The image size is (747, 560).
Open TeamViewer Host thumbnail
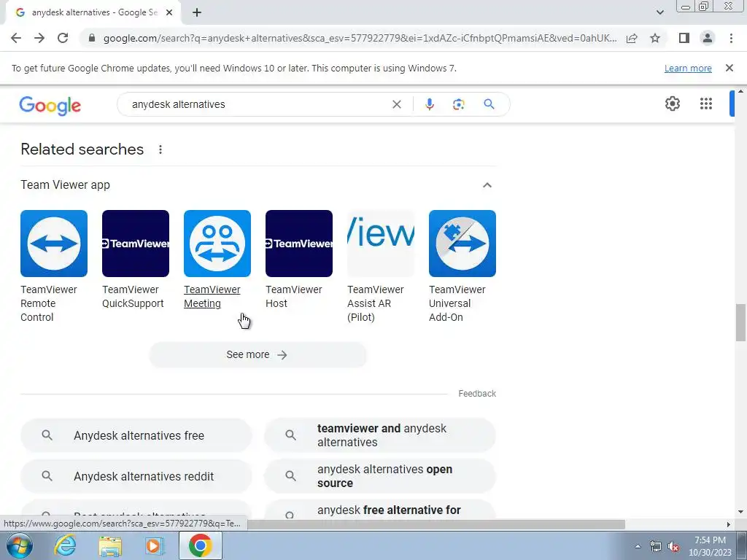[298, 244]
